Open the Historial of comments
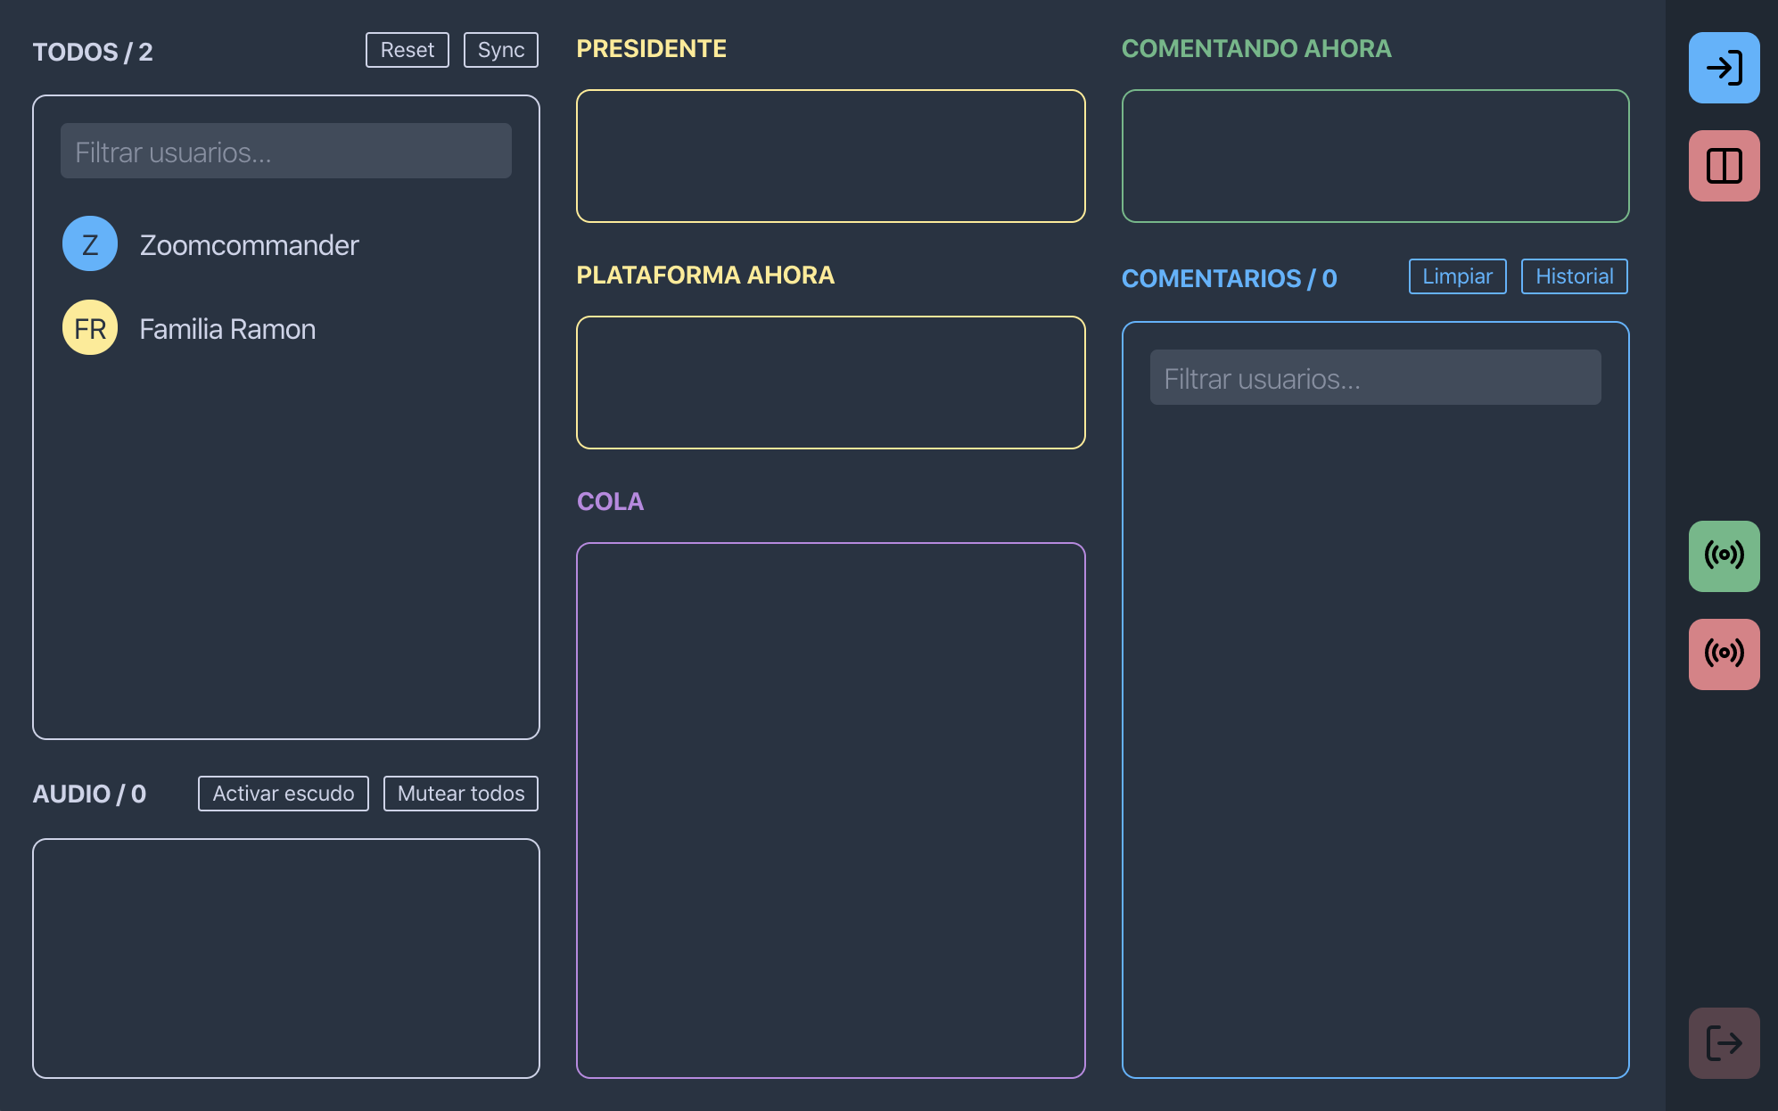The height and width of the screenshot is (1111, 1778). (1573, 276)
